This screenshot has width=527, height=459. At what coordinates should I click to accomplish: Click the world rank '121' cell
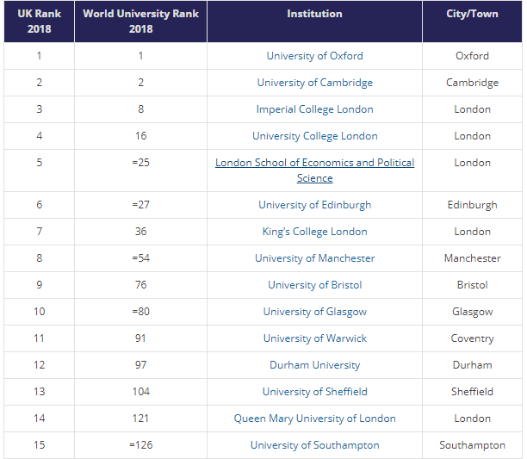(x=141, y=419)
